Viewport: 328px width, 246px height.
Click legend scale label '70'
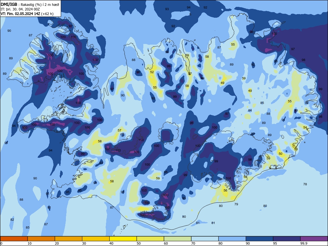193,243
